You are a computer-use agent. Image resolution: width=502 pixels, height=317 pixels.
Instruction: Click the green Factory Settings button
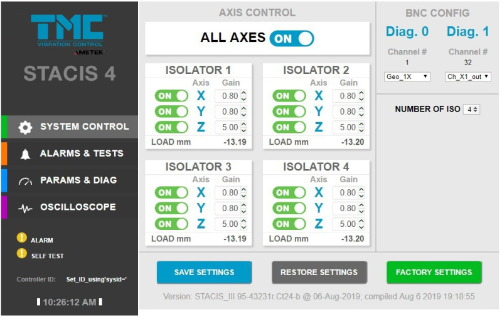[x=434, y=273]
